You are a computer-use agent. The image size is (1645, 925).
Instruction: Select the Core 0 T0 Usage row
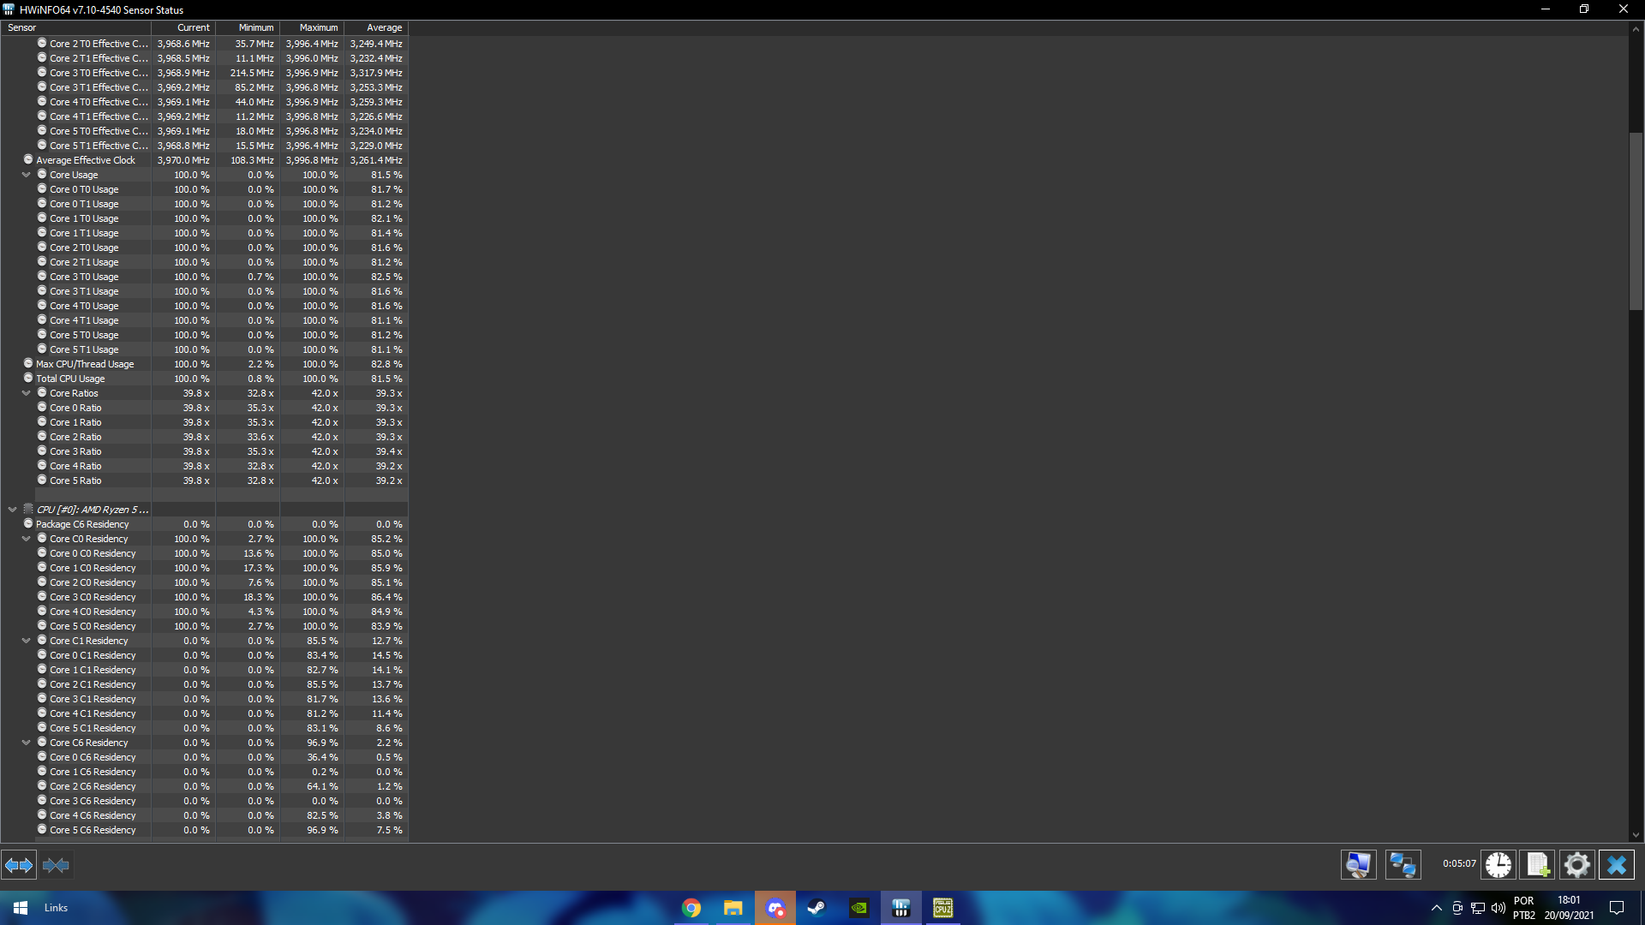[204, 189]
